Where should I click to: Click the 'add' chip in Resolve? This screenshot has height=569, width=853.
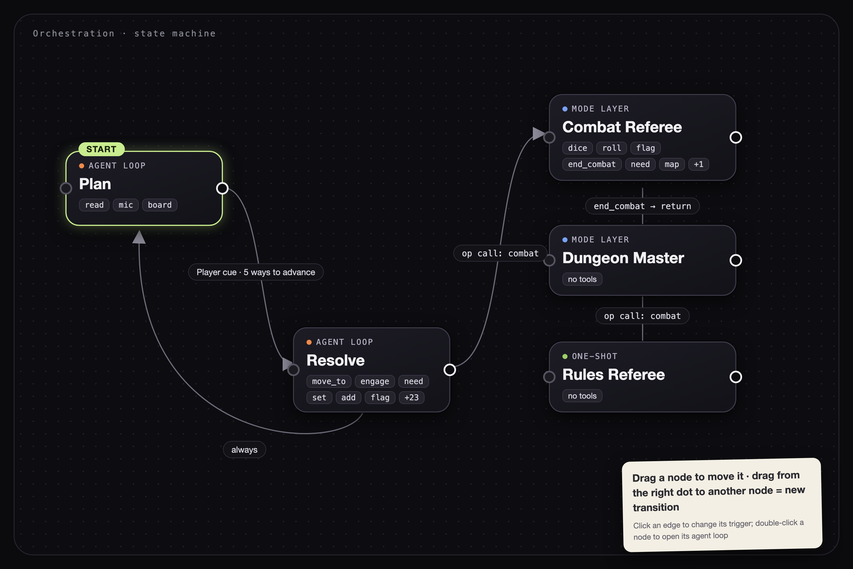point(348,398)
